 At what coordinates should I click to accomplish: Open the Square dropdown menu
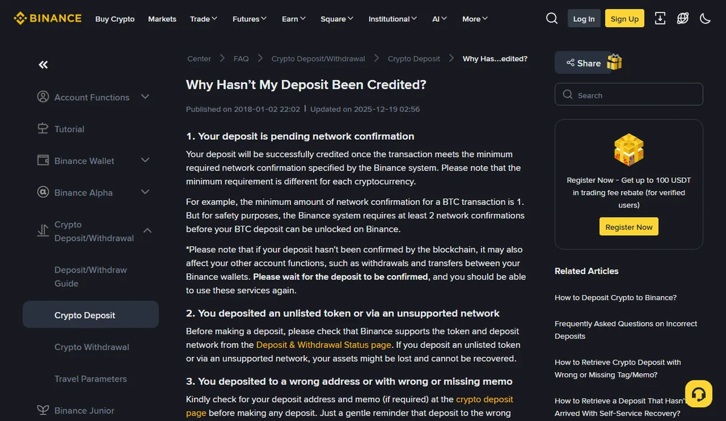pos(338,19)
